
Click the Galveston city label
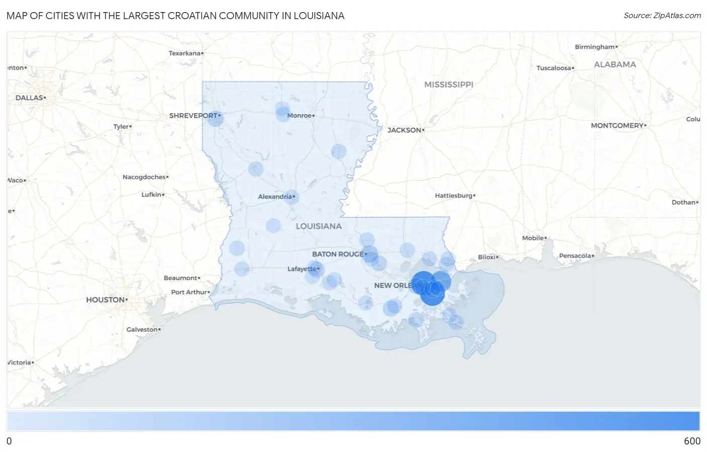(x=143, y=330)
